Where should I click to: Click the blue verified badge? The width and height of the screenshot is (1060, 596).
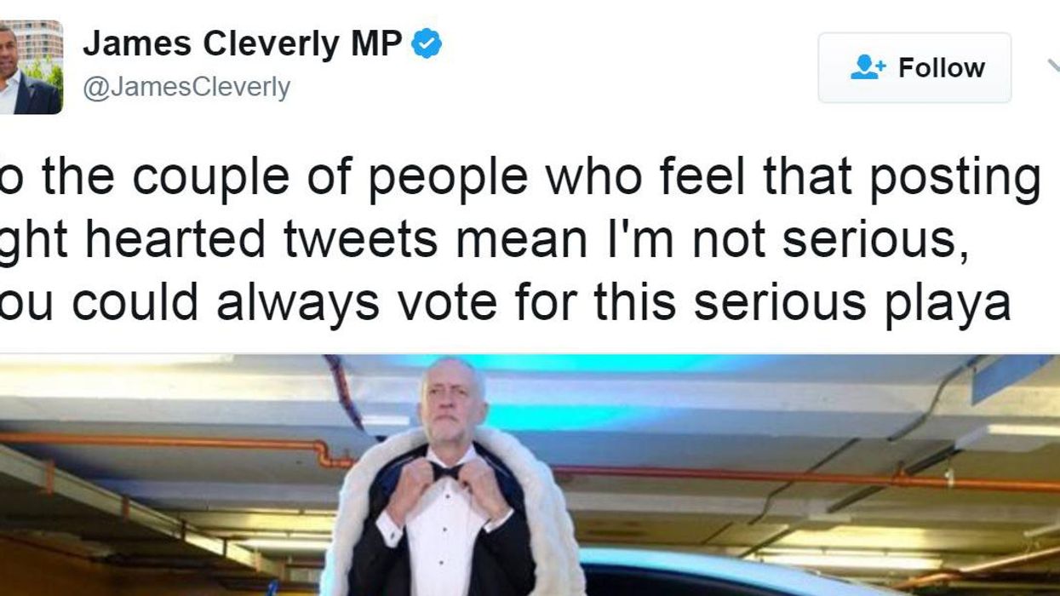[427, 44]
